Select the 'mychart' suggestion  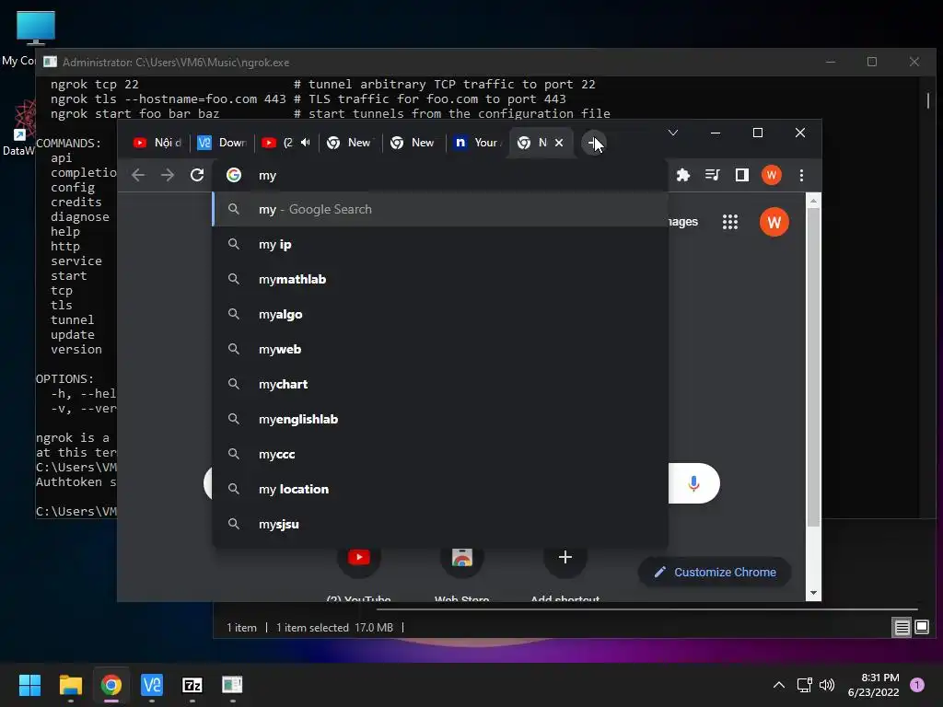(x=440, y=384)
